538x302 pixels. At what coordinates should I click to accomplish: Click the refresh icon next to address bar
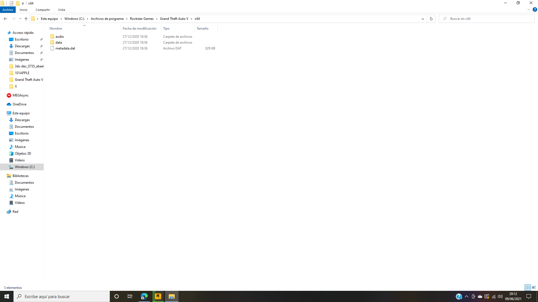431,19
